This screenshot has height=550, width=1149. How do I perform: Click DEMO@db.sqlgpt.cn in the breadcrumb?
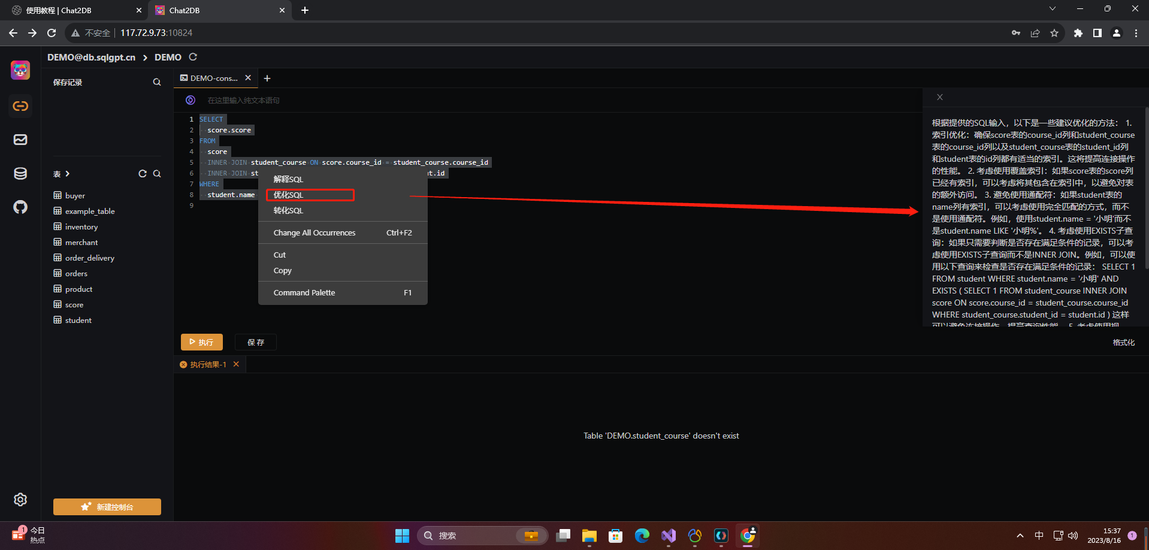click(92, 57)
